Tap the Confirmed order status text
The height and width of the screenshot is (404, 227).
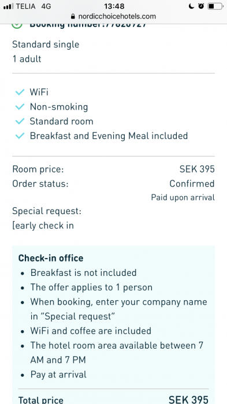[x=192, y=184]
